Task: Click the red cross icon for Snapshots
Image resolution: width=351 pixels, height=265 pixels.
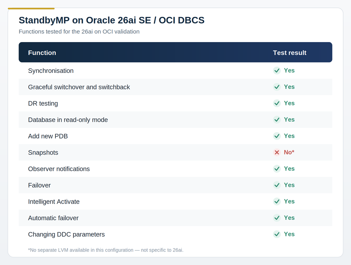Action: pyautogui.click(x=277, y=152)
